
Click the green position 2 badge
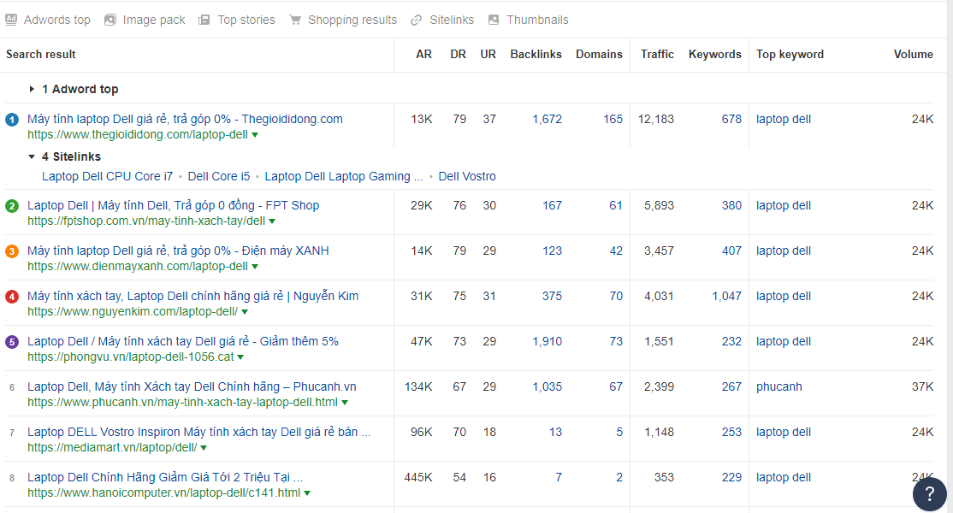pos(11,206)
